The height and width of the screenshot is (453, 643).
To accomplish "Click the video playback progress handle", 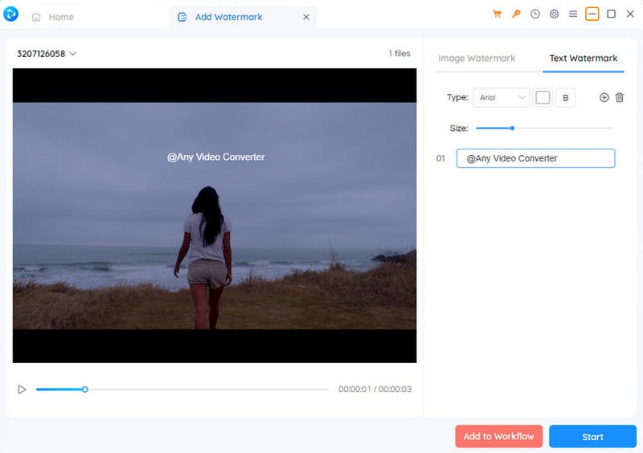I will 85,390.
